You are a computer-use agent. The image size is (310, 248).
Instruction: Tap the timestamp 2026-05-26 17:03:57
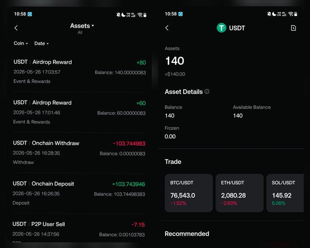tap(37, 72)
